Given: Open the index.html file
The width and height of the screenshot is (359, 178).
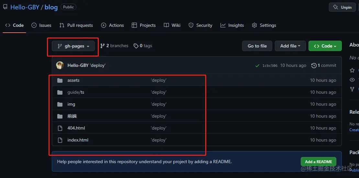Looking at the screenshot, I should pos(78,140).
